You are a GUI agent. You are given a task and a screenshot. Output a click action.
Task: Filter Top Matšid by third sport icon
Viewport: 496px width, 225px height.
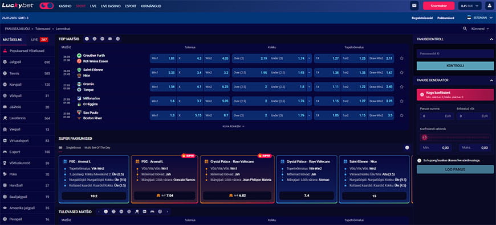(102, 39)
